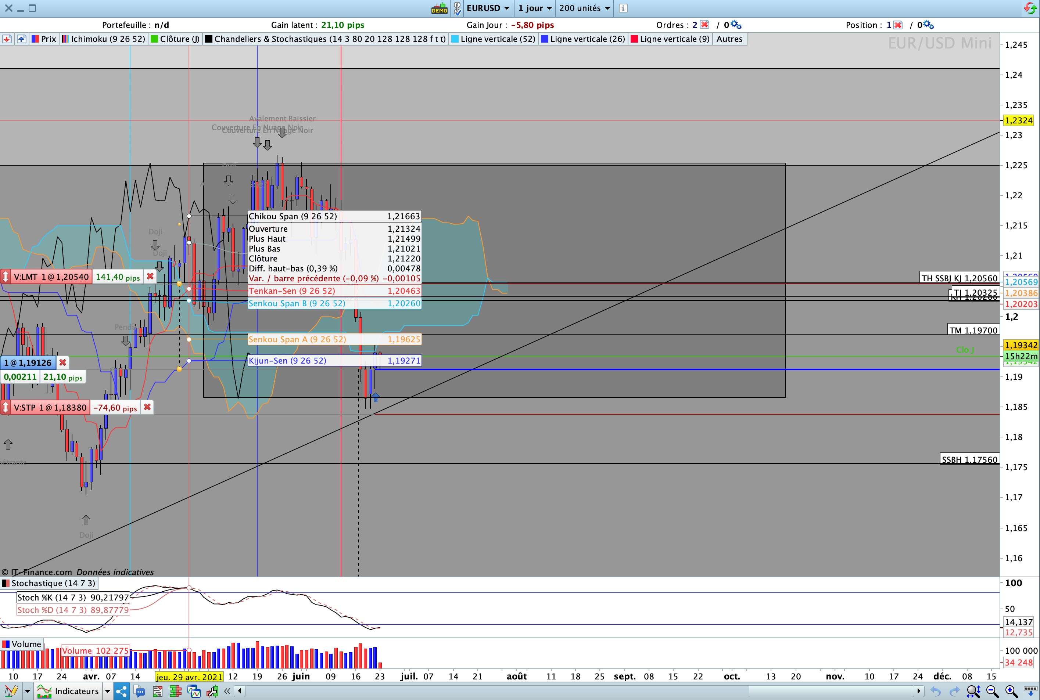This screenshot has height=700, width=1040.
Task: Open the Volume panel label
Action: [22, 644]
